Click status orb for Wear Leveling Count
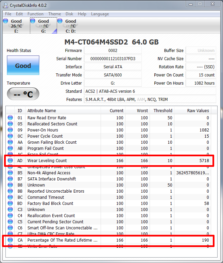Viewport: 223px width, 263px height. (10, 160)
